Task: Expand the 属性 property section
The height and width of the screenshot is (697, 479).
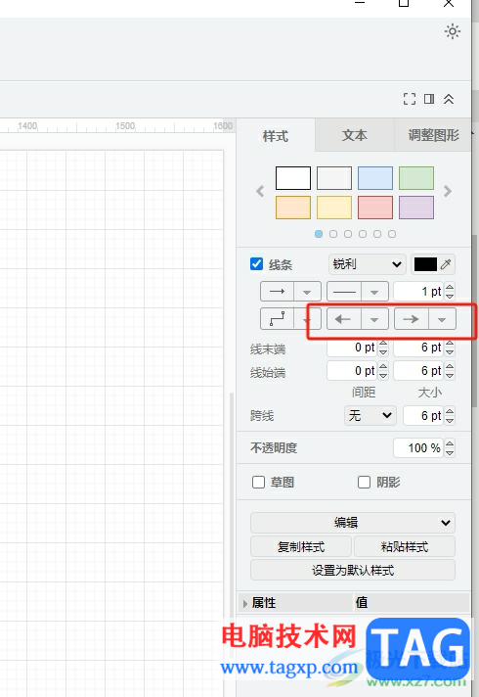Action: (245, 603)
